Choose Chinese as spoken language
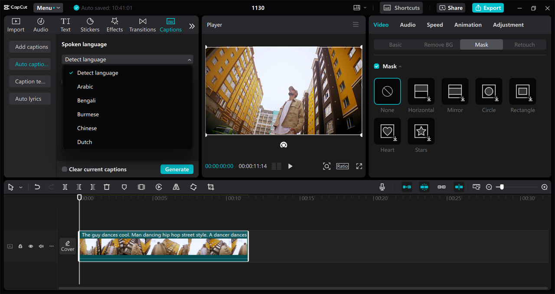 127,128
